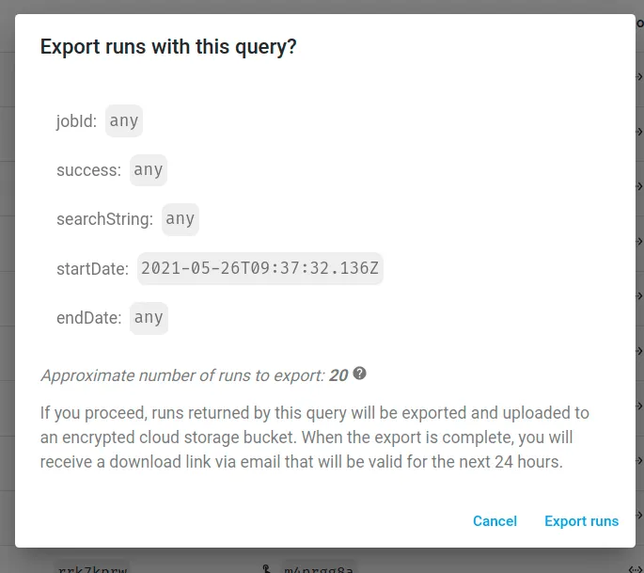The width and height of the screenshot is (644, 573).
Task: Click the startDate timestamp 2021-05-26T09:37:32.136Z
Action: tap(259, 268)
